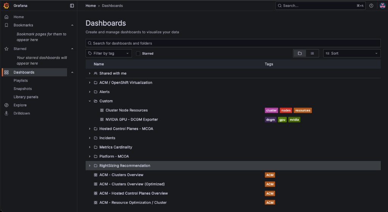388x212 pixels.
Task: Switch to folder view icon
Action: coord(300,53)
